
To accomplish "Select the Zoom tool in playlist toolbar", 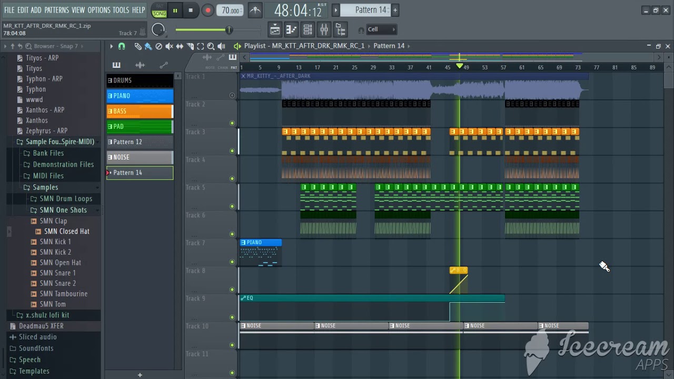I will tap(211, 46).
